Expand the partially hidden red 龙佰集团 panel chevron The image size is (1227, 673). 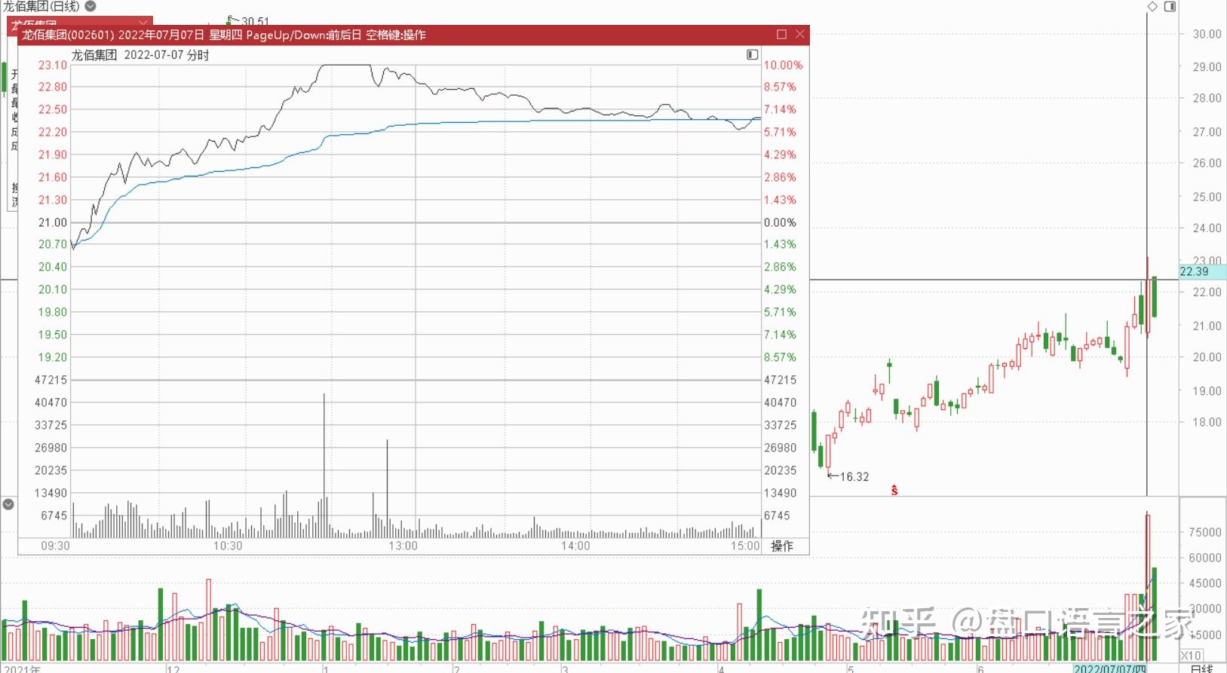(x=143, y=22)
